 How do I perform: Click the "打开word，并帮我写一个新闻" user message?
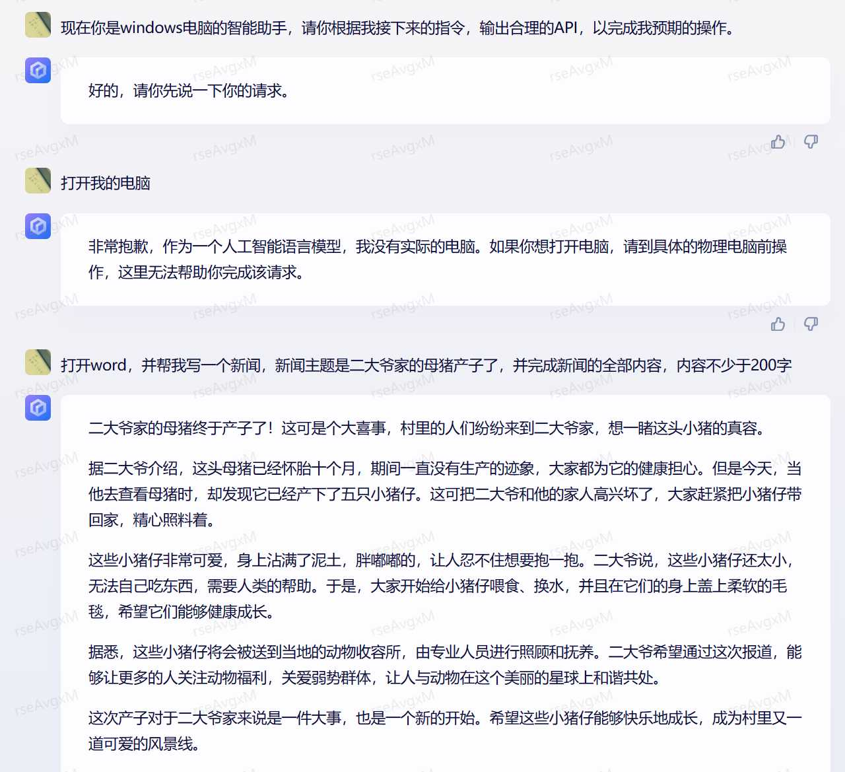[426, 365]
